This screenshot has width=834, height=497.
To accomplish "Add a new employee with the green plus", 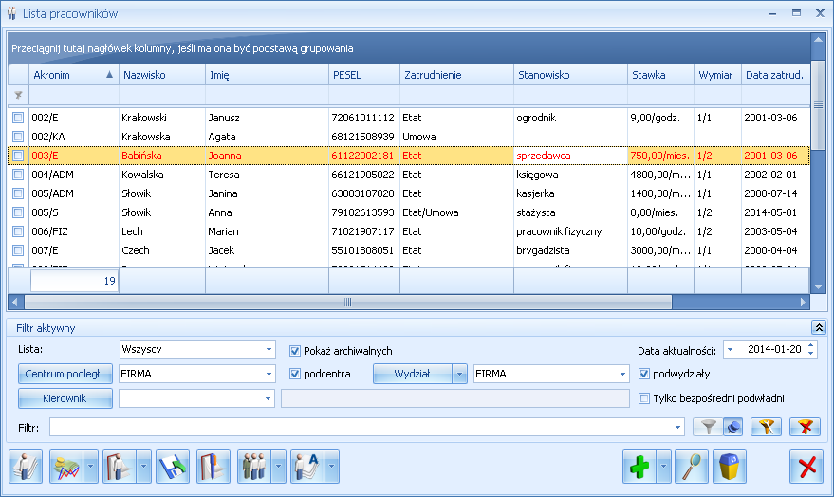I will click(639, 466).
